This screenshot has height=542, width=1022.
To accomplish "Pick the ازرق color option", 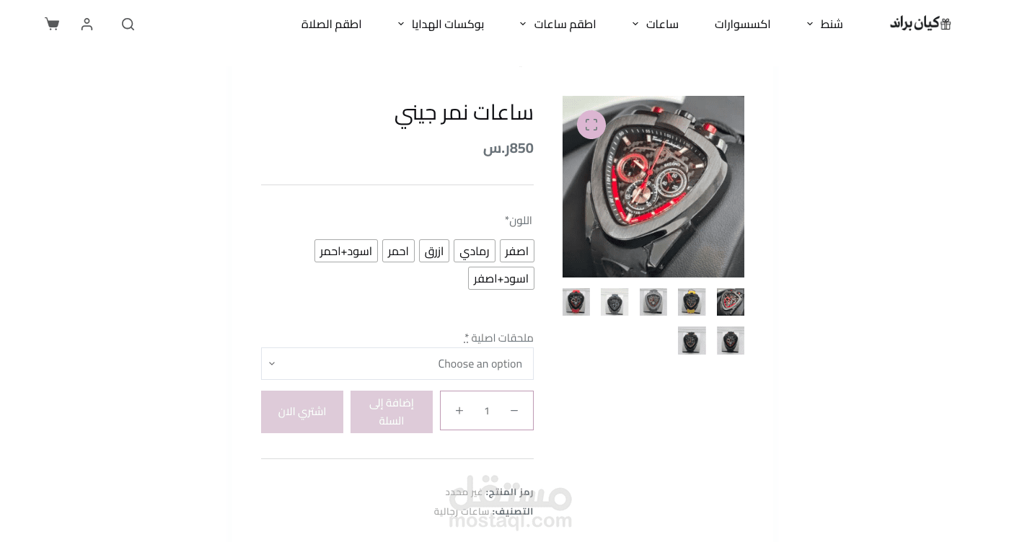I will 434,251.
